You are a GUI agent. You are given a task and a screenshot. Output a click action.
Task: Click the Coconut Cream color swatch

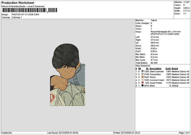[142, 80]
